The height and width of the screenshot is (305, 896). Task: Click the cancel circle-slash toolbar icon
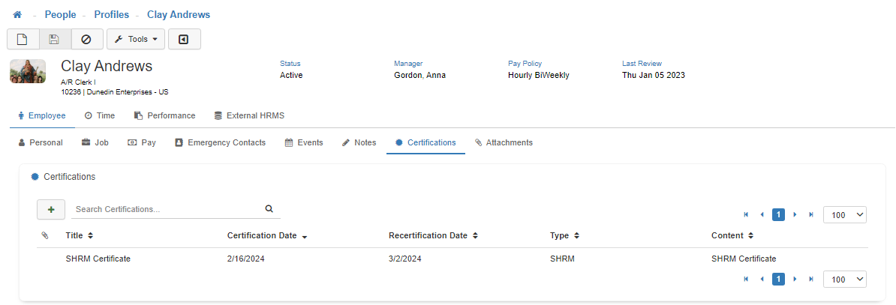(86, 39)
